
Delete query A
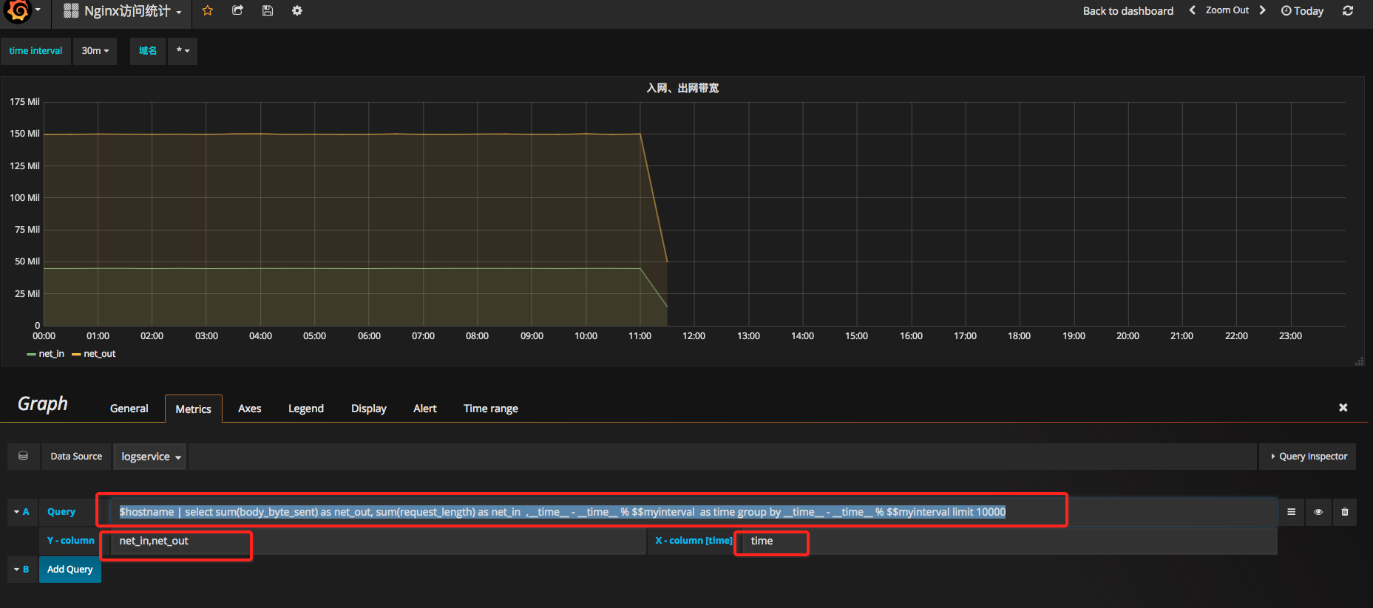coord(1345,512)
